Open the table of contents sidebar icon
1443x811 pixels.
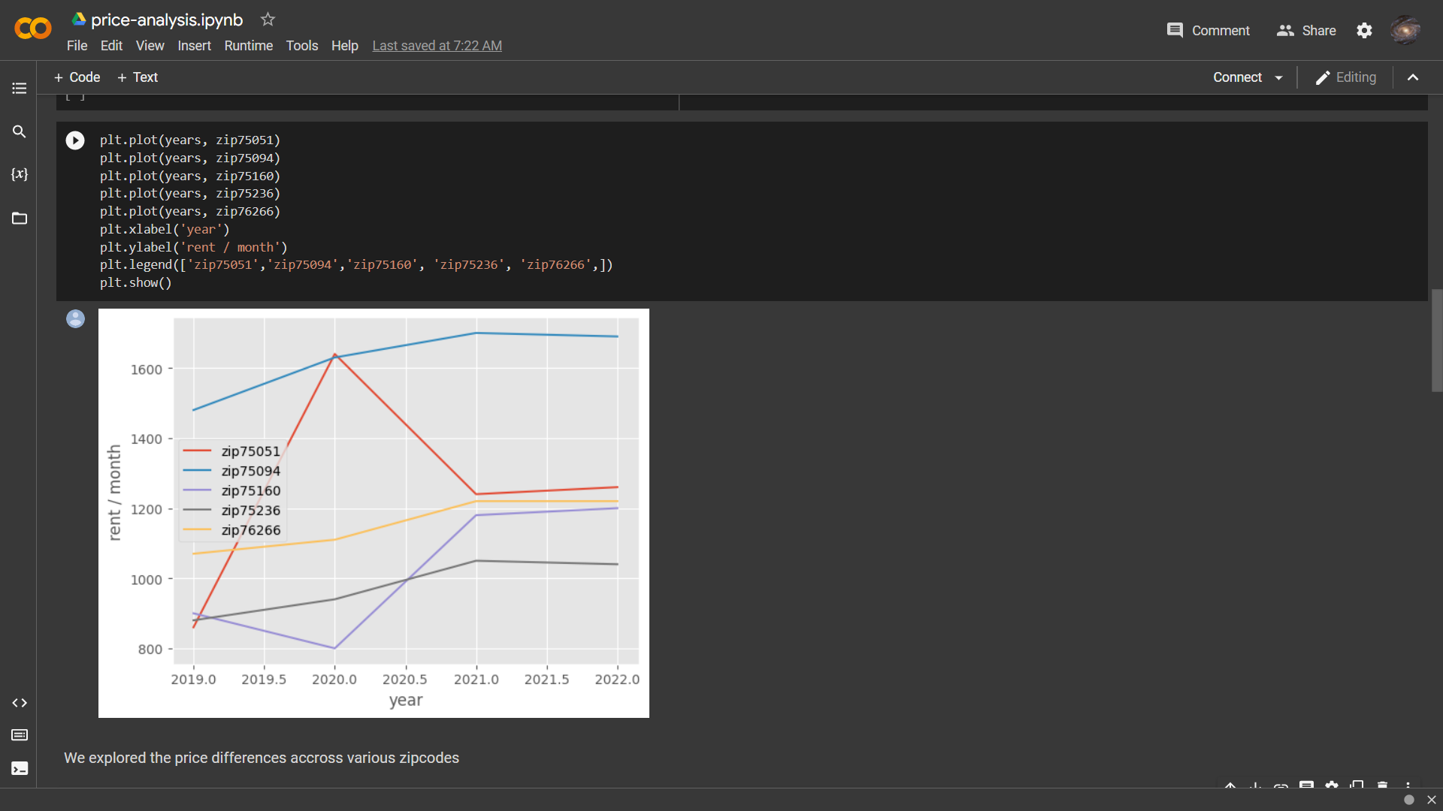click(20, 89)
